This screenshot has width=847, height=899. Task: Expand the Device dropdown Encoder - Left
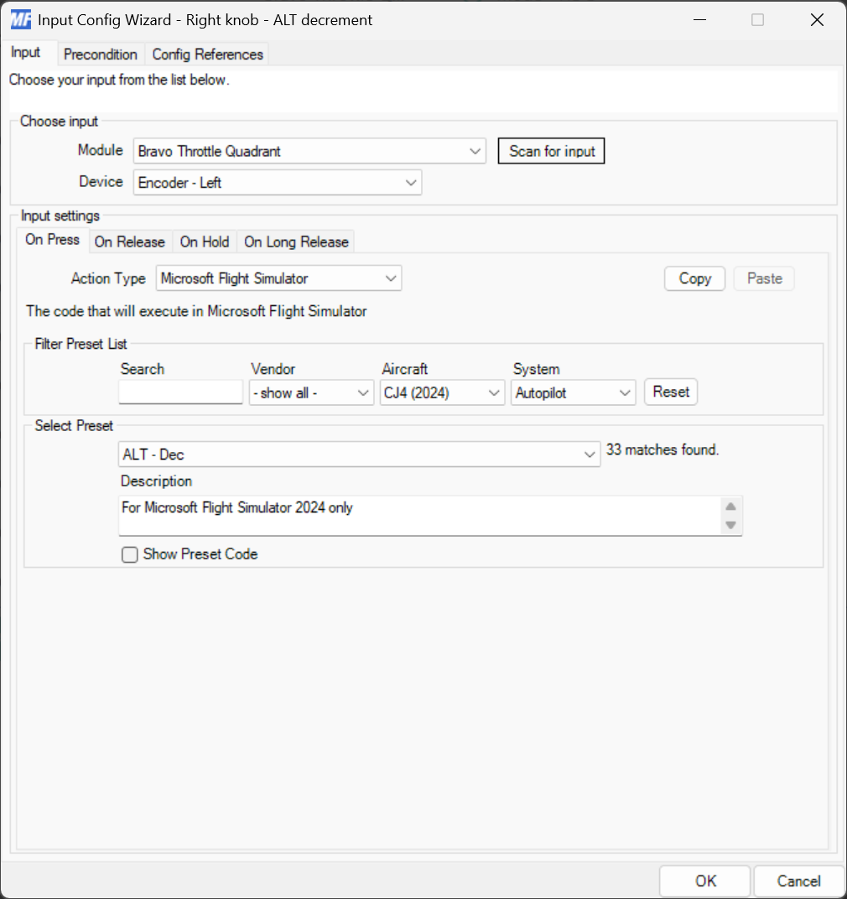coord(278,182)
